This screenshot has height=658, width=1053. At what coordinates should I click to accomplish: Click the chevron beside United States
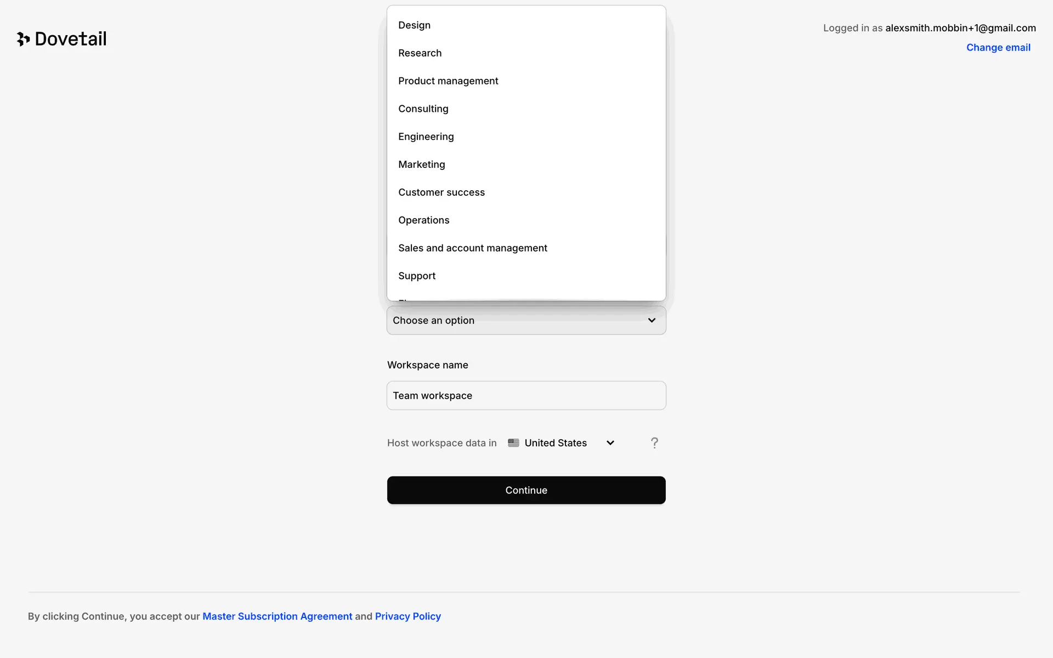[x=610, y=443]
